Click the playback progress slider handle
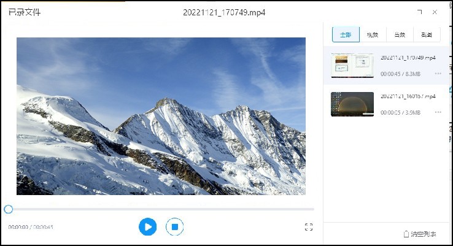The width and height of the screenshot is (453, 246). point(9,209)
